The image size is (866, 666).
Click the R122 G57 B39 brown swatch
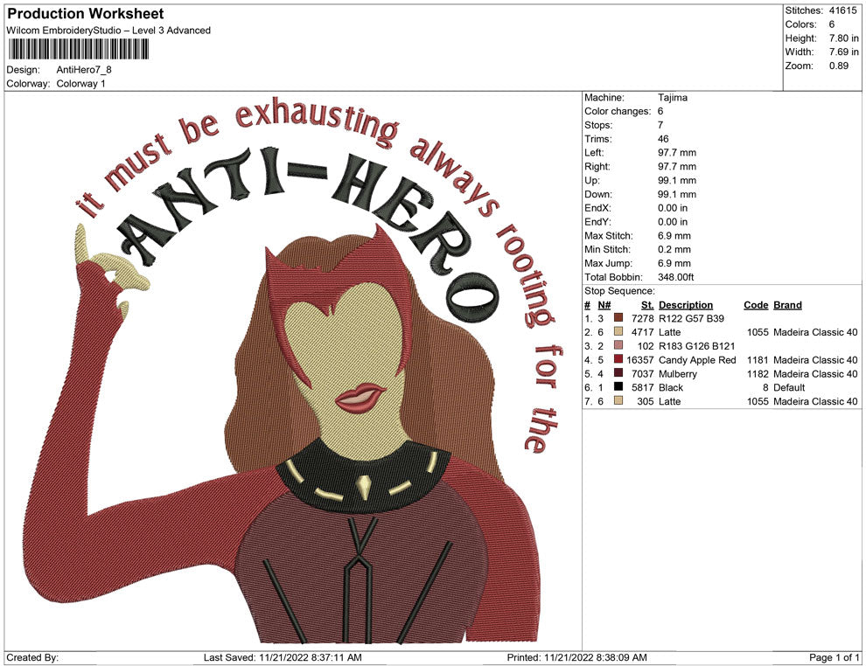(x=618, y=318)
